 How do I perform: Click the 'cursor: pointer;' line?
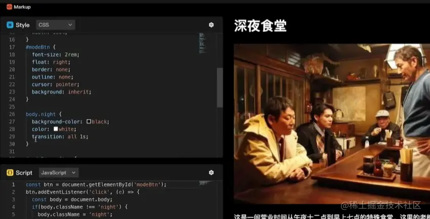pyautogui.click(x=56, y=84)
